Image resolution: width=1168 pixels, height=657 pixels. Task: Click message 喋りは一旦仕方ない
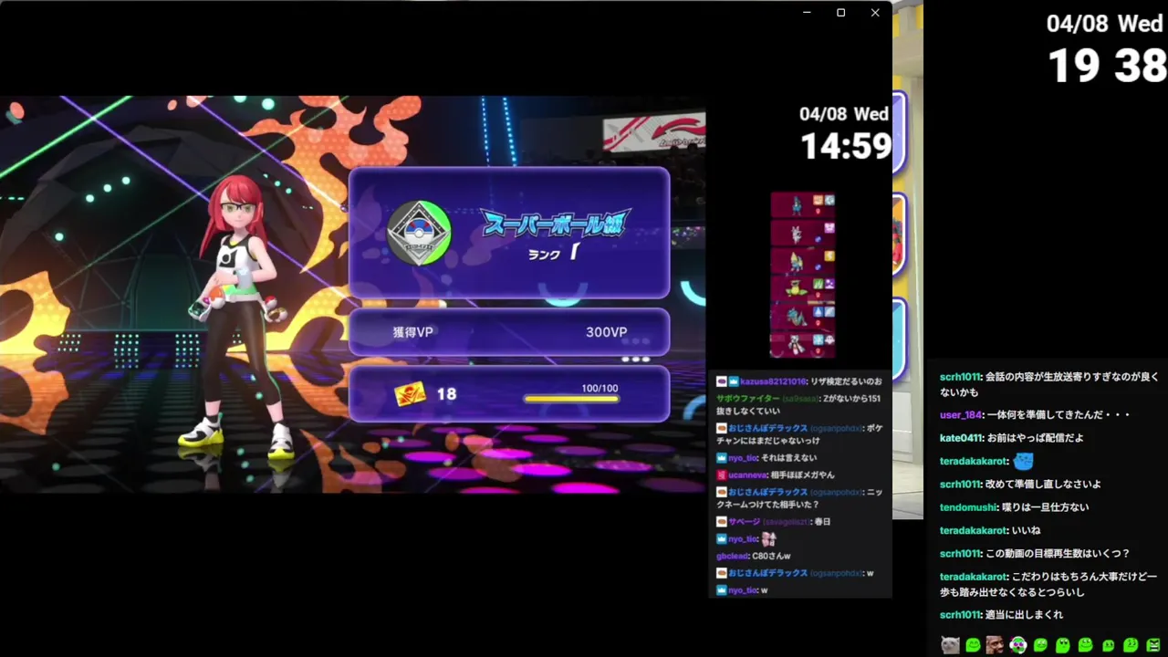1045,507
